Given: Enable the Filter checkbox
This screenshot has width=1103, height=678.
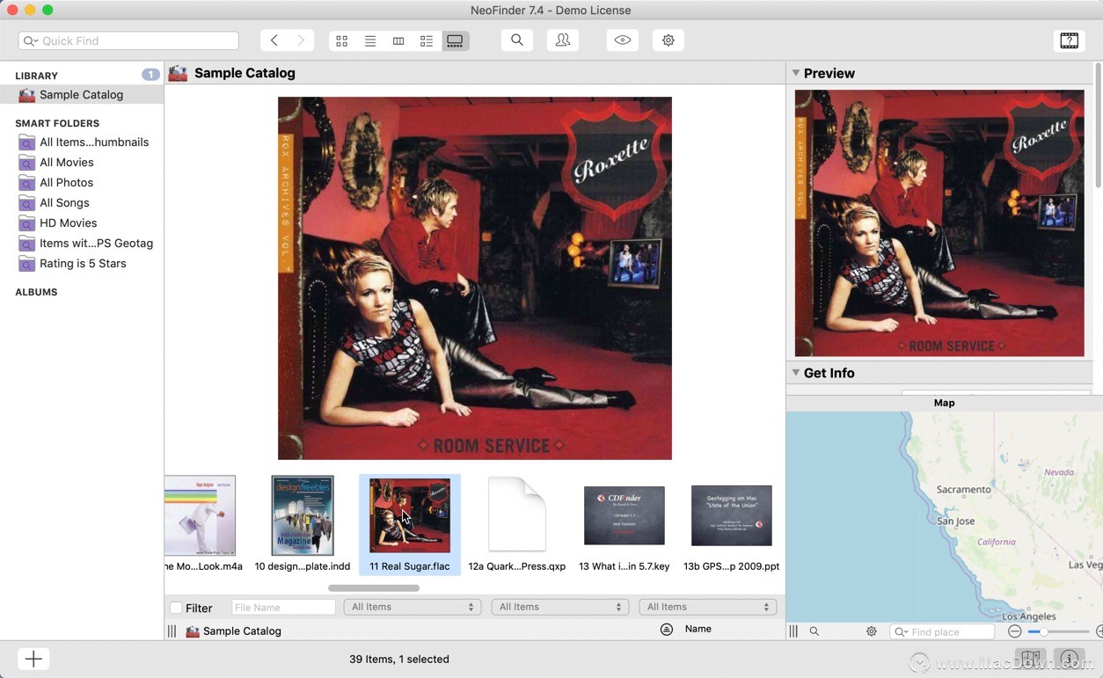Looking at the screenshot, I should (176, 608).
